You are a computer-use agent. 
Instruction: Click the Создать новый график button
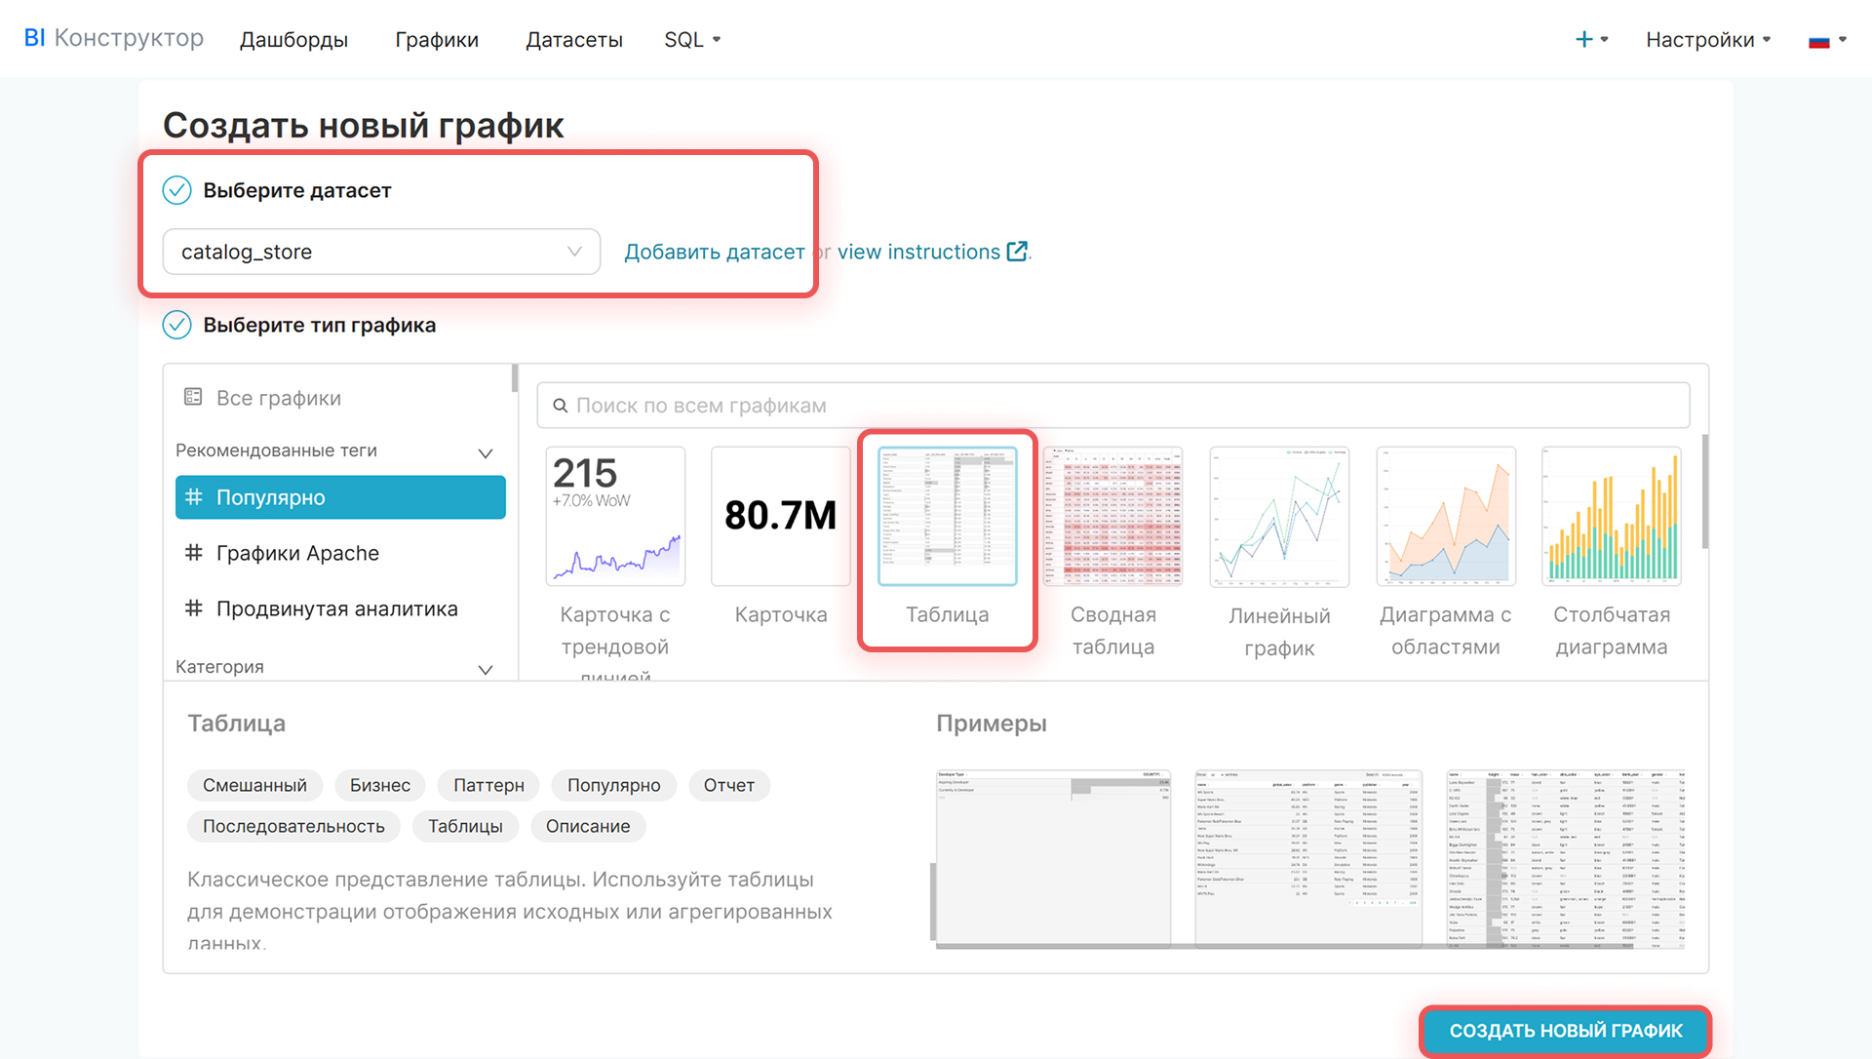click(x=1565, y=1031)
